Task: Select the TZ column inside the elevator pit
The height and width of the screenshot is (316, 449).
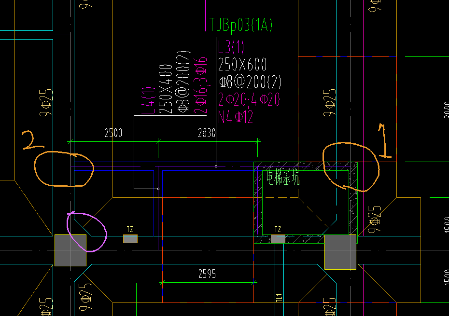Action: coord(278,239)
